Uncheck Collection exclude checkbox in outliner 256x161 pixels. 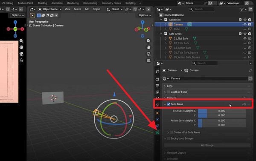click(240, 20)
